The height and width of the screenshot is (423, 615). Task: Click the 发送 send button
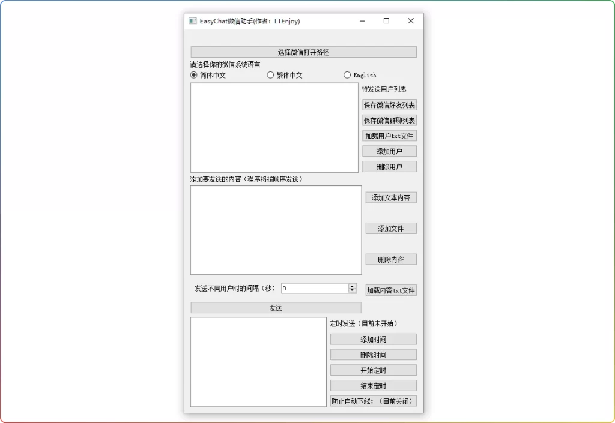pos(276,308)
